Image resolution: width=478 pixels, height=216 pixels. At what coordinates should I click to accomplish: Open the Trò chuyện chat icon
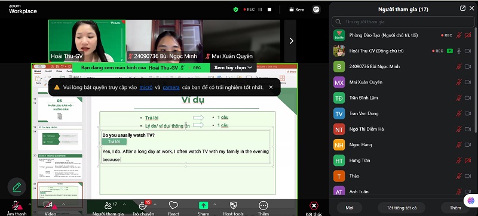pyautogui.click(x=143, y=206)
